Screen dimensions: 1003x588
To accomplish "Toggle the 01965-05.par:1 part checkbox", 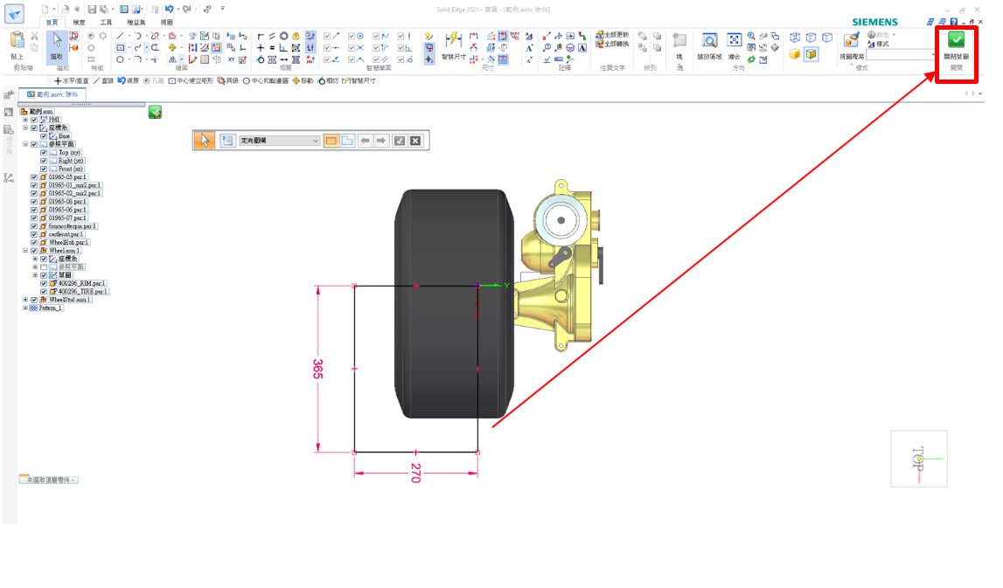I will 34,177.
